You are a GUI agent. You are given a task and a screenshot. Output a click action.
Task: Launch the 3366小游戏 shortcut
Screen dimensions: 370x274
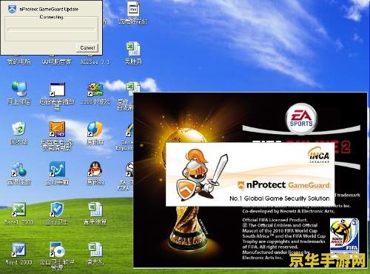tap(95, 90)
